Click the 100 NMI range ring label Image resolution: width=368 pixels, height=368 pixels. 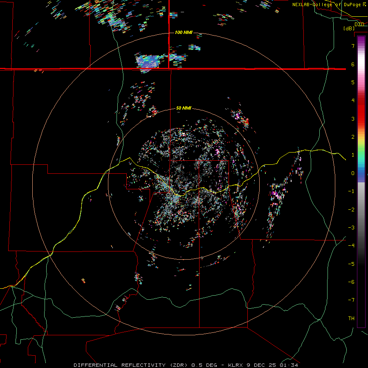[x=184, y=32]
